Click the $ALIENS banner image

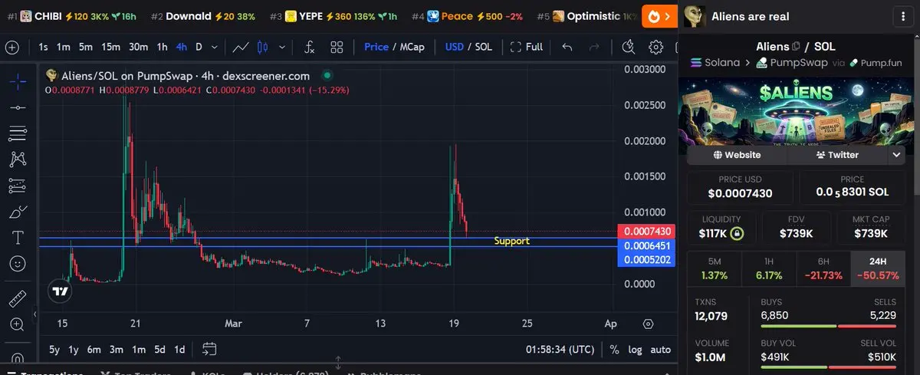797,110
